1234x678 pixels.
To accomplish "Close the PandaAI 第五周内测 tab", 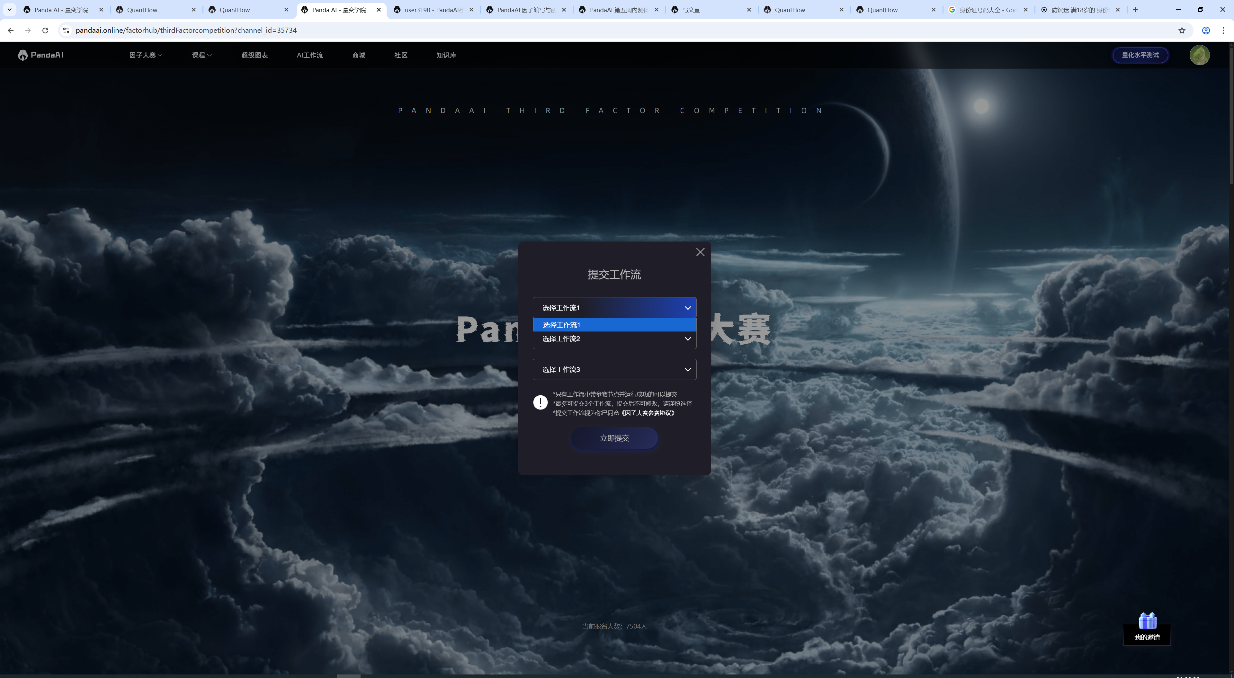I will tap(656, 10).
